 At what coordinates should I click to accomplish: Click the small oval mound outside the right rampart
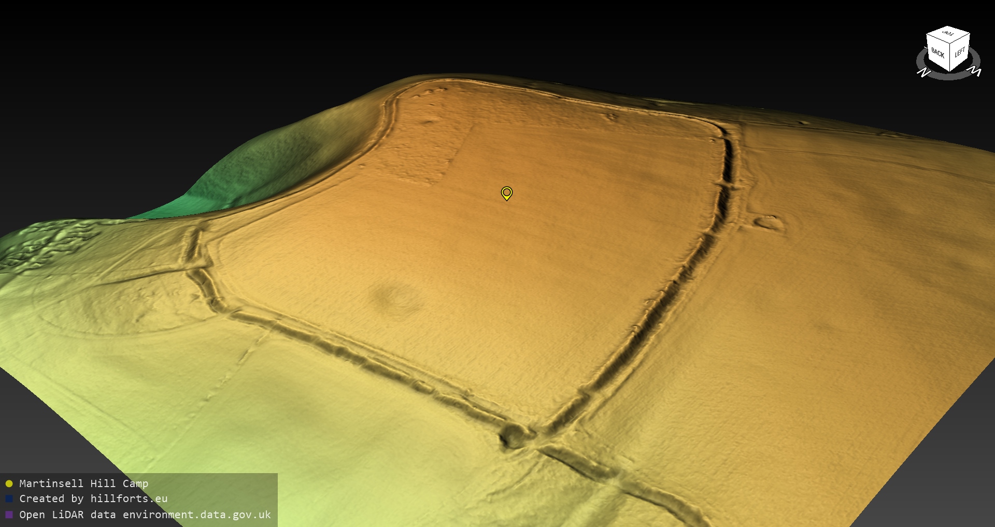pos(769,223)
